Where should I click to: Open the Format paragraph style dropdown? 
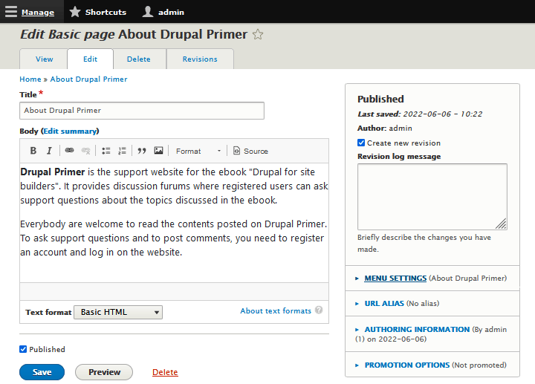pyautogui.click(x=198, y=151)
